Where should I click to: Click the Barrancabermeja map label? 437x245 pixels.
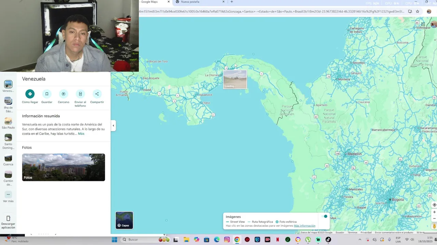point(383,130)
